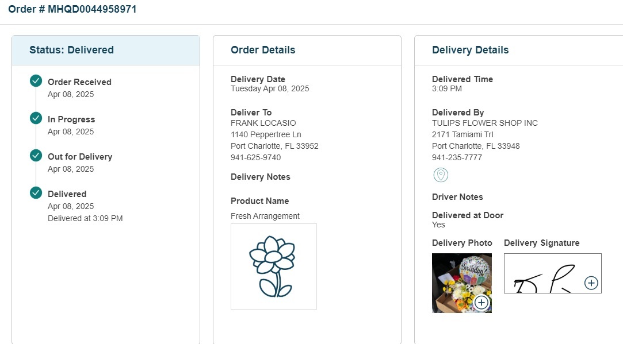Click the Fresh Arrangement product name

[x=265, y=216]
